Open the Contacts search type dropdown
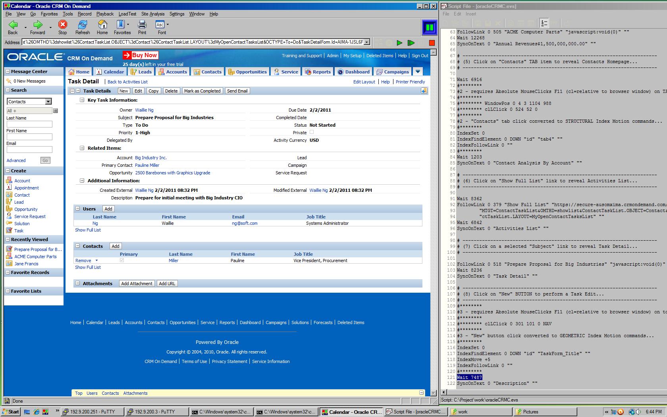 point(48,102)
